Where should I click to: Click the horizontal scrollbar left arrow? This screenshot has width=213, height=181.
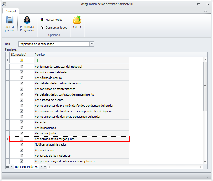(x=49, y=167)
